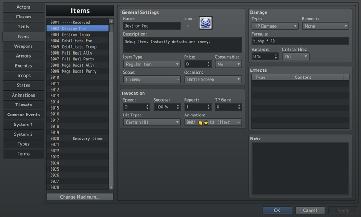Screen dimensions: 361x217
Task: Open the Element dropdown
Action: pyautogui.click(x=325, y=26)
